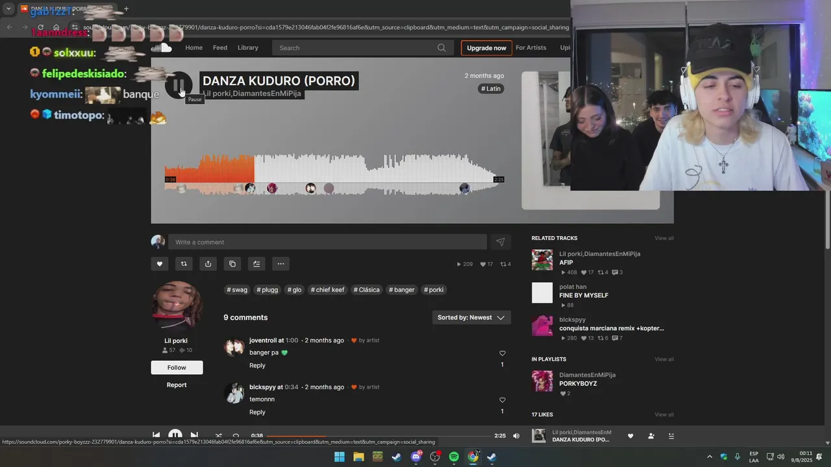Open the FINE BY MYSELF track title

pyautogui.click(x=584, y=295)
